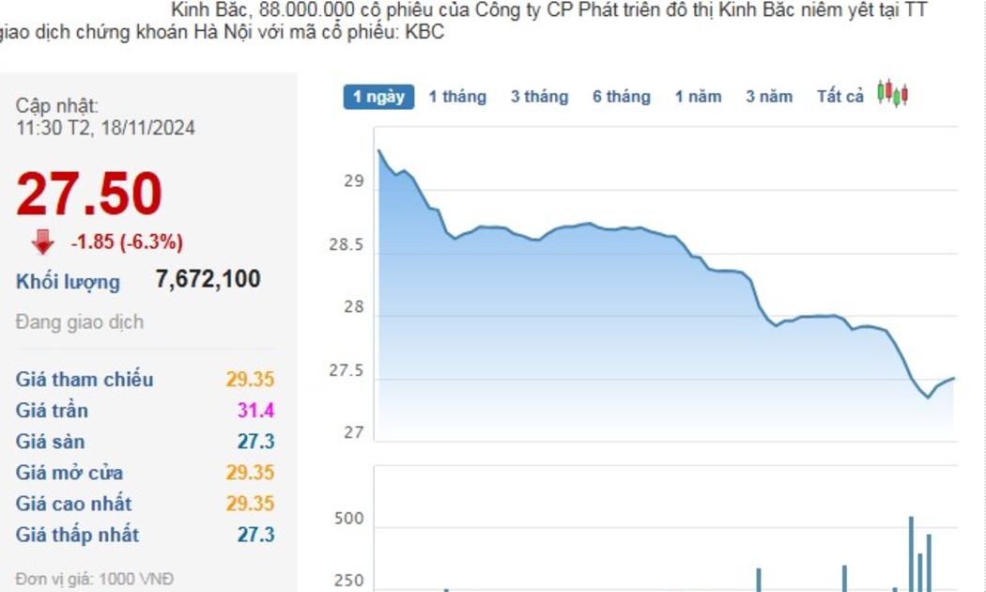Click the Giá mở cửa label
The width and height of the screenshot is (986, 592).
pyautogui.click(x=69, y=473)
